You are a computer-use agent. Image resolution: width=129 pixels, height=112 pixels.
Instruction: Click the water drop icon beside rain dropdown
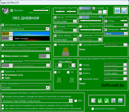pyautogui.click(x=105, y=12)
